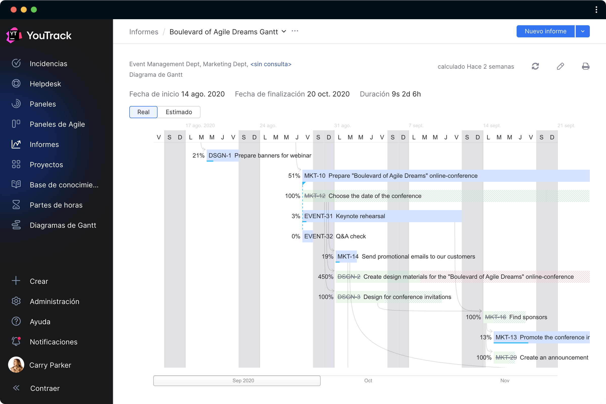
Task: Click the Incidencias sidebar icon
Action: (16, 64)
